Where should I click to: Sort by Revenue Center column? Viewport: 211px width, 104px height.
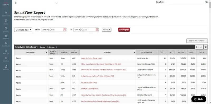click(x=54, y=53)
